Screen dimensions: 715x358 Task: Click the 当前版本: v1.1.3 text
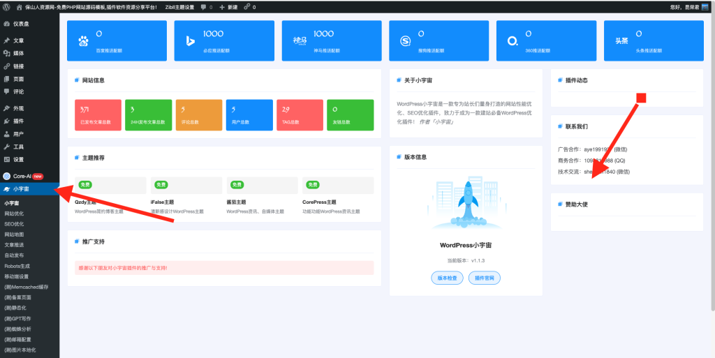click(x=466, y=260)
